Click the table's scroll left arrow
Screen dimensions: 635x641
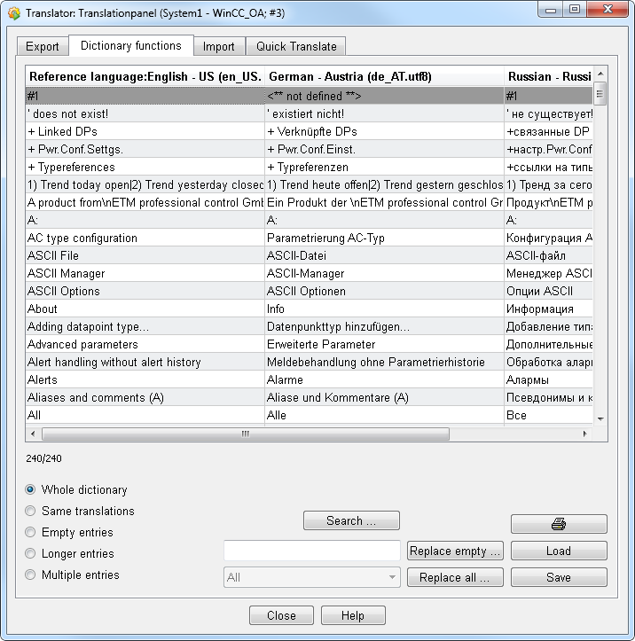[x=33, y=434]
